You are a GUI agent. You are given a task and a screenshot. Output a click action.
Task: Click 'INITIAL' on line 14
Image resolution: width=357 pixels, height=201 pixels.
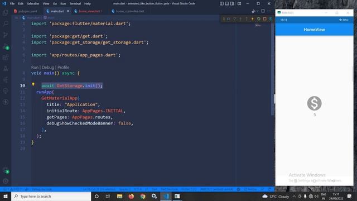[114, 111]
